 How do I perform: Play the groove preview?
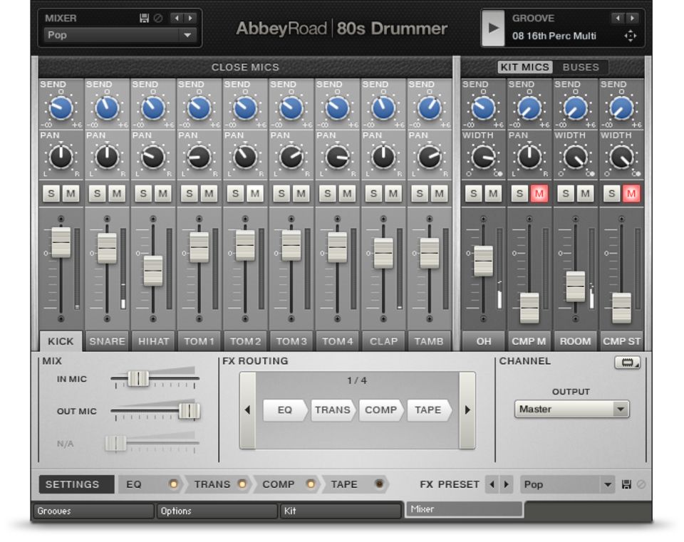492,28
